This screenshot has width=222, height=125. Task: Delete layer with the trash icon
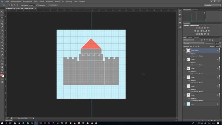218,120
